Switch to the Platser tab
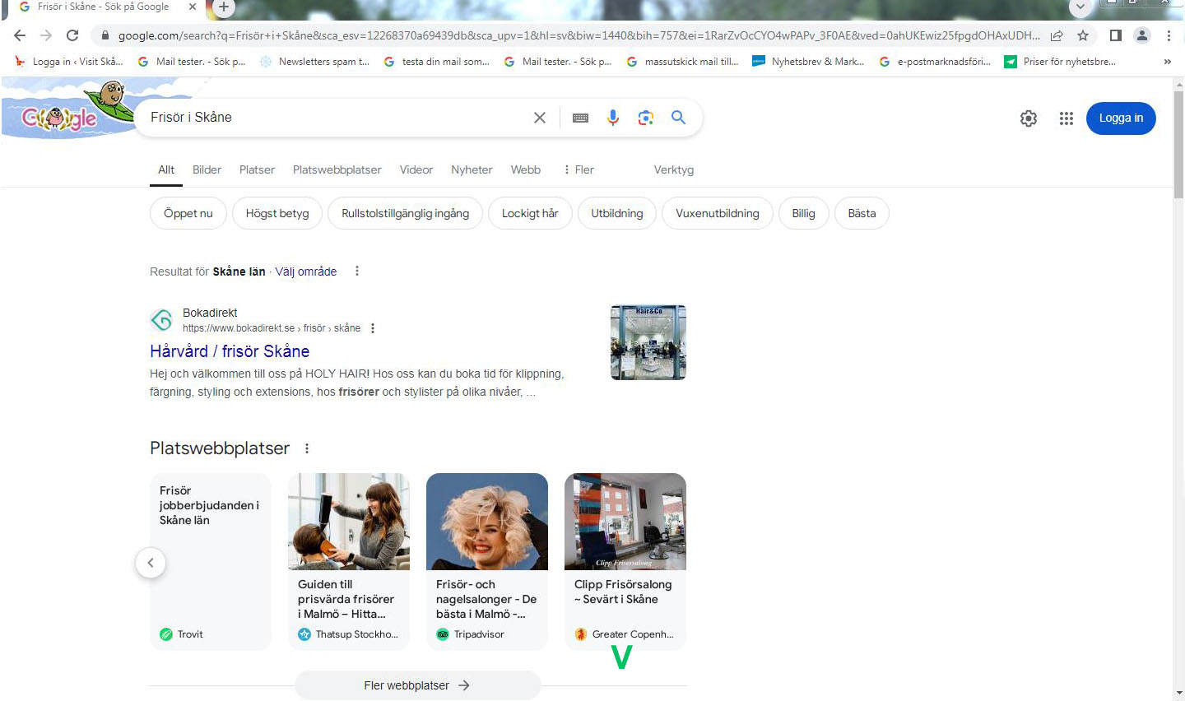 (x=257, y=169)
